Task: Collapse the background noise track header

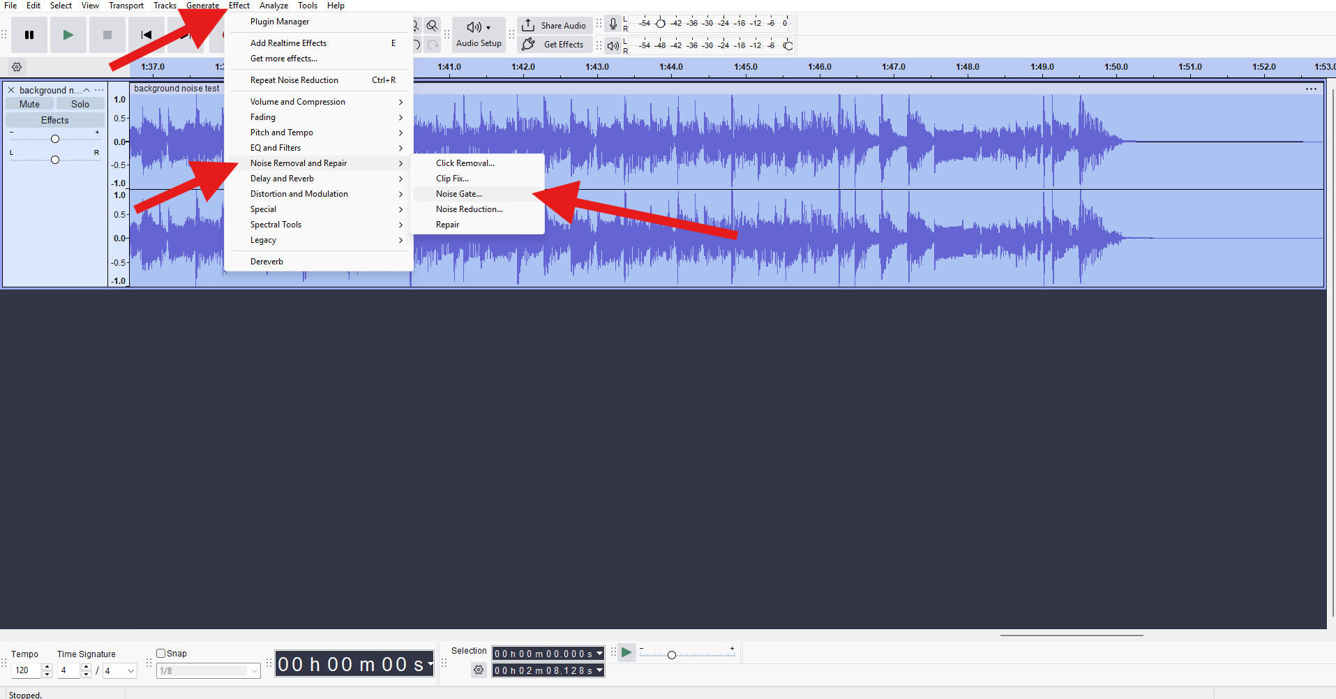Action: click(x=86, y=89)
